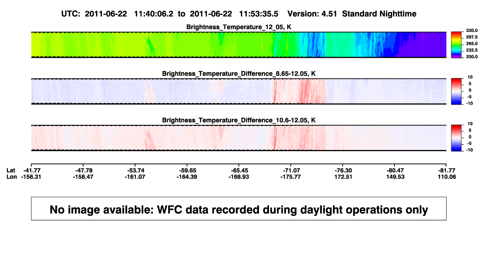This screenshot has height=254, width=496.
Task: Click the latitude value -65.45
Action: [x=239, y=170]
